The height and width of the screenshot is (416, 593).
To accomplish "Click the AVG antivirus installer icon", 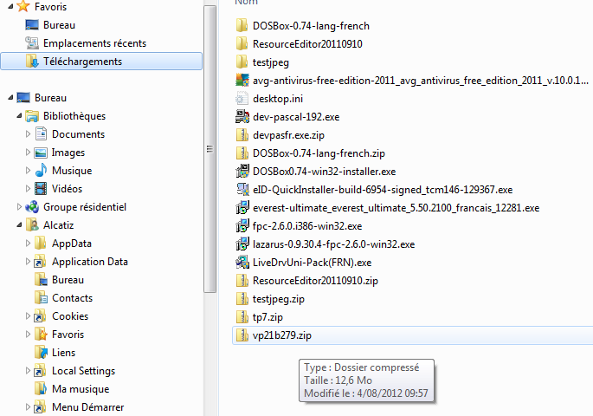I will 242,81.
